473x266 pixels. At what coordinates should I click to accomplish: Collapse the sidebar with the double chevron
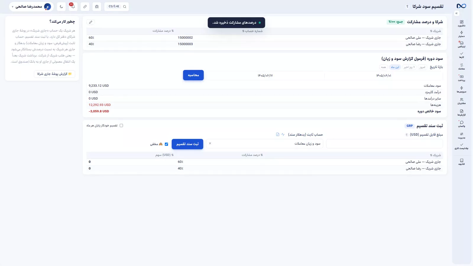click(x=456, y=13)
